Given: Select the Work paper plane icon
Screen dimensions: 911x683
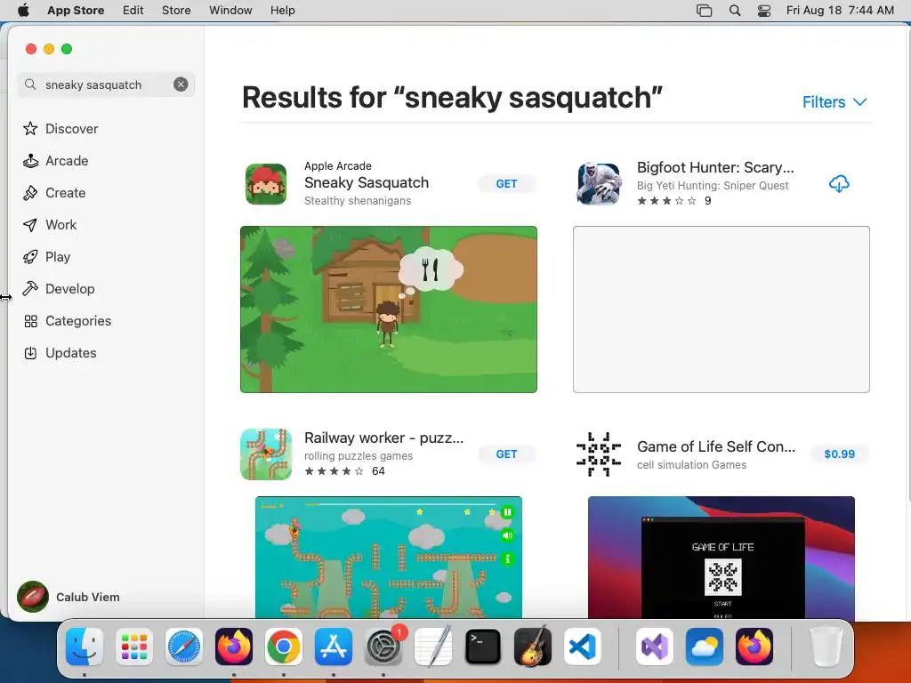Looking at the screenshot, I should (x=30, y=225).
